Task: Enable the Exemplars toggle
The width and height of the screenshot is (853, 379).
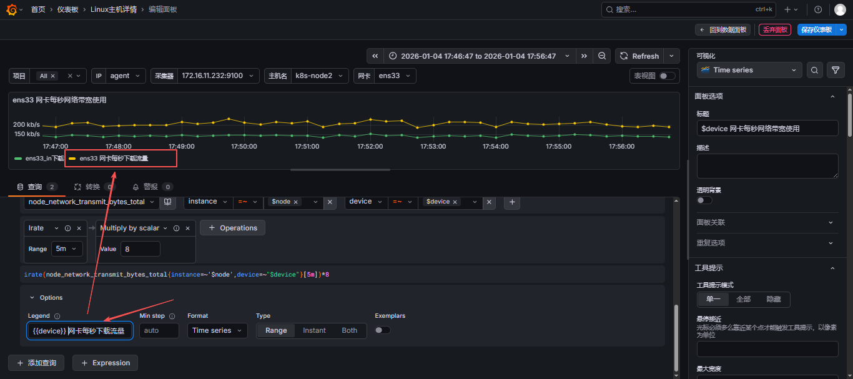Action: tap(382, 330)
